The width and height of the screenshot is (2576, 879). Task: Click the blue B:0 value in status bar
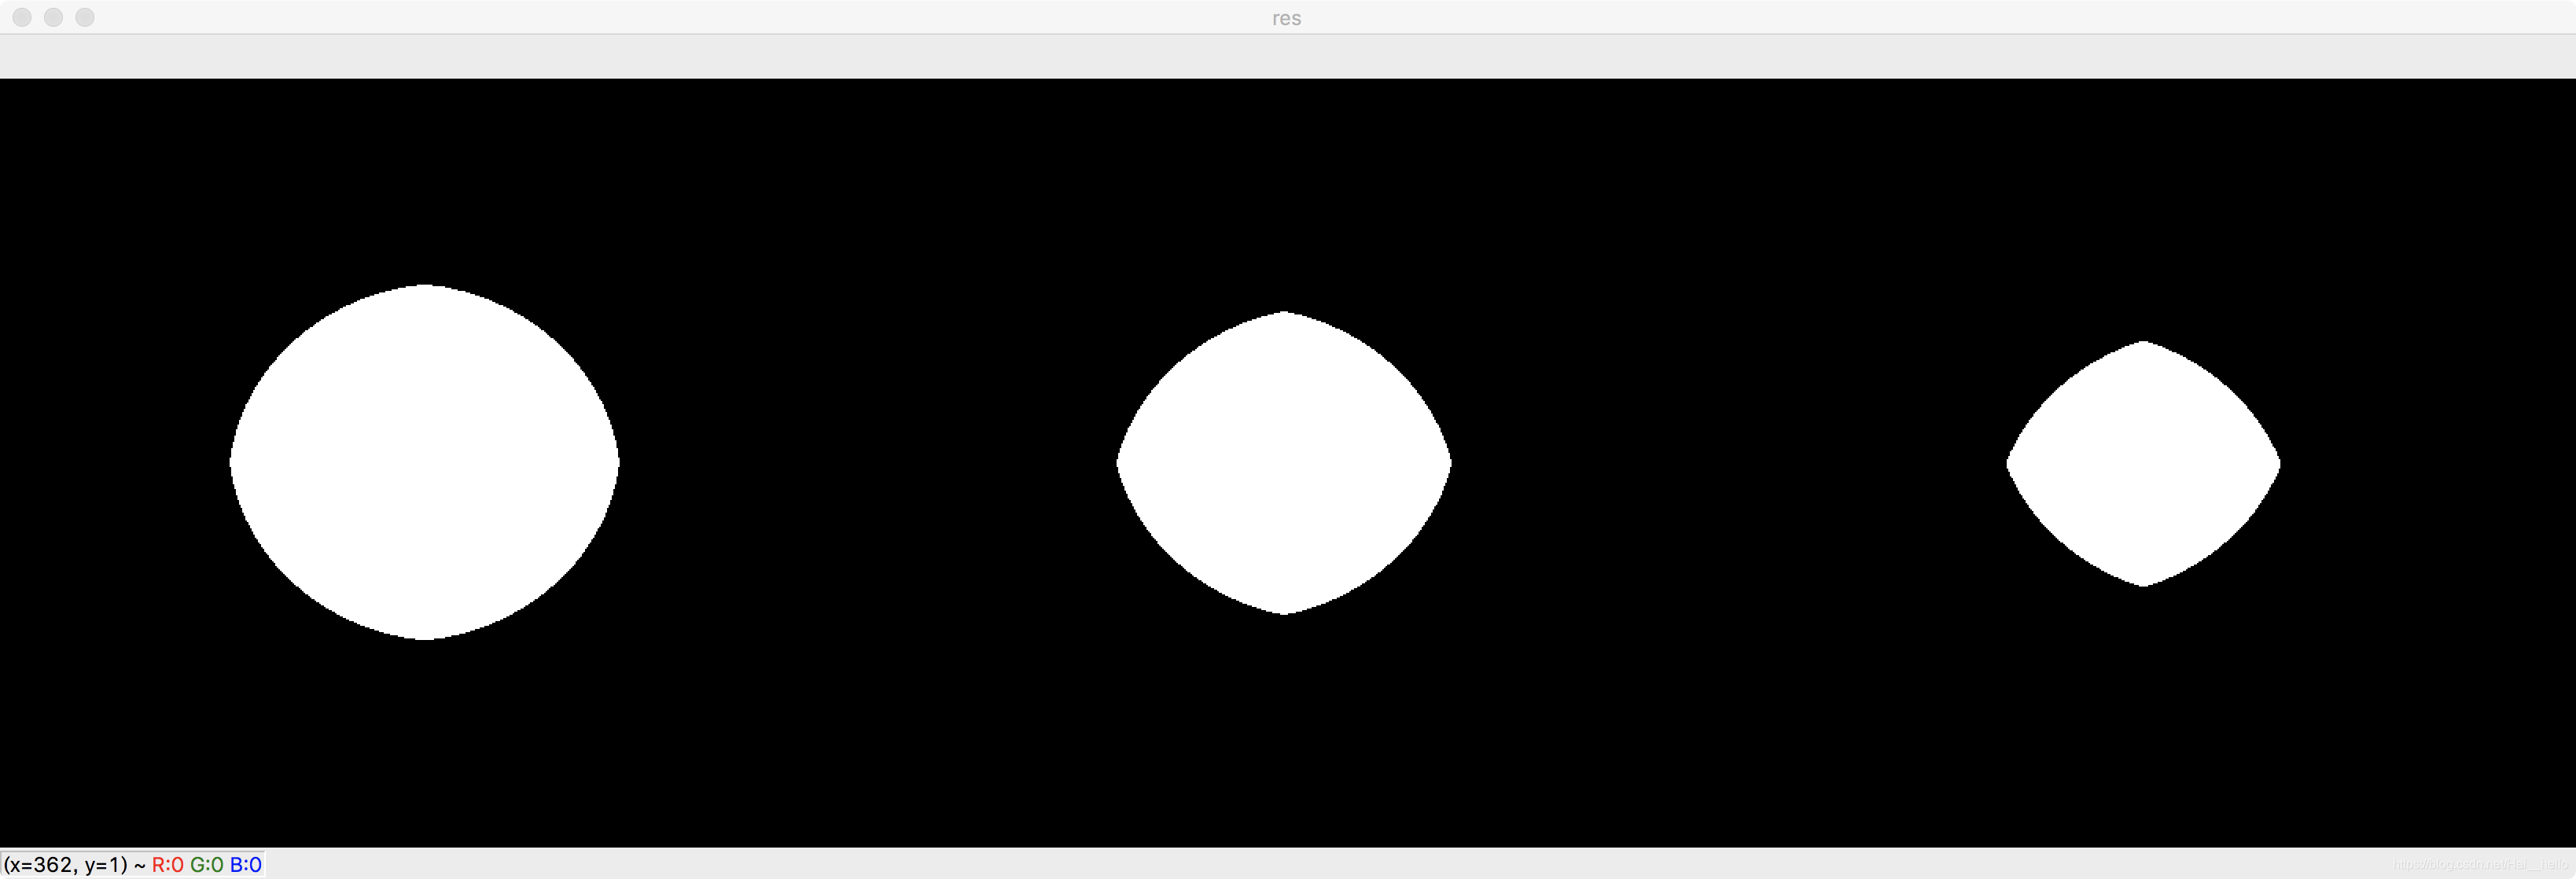246,864
